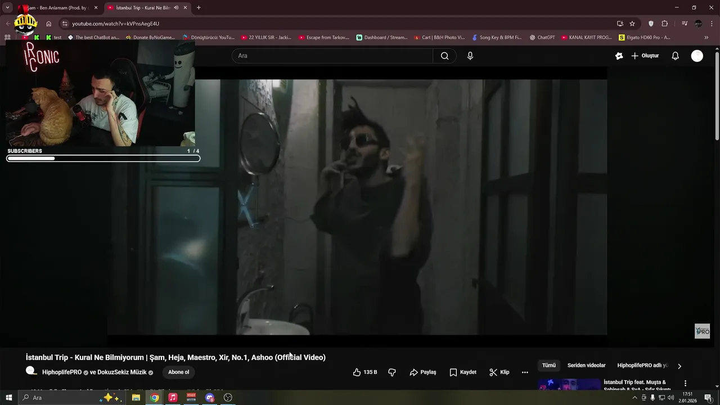Open the Cart | B&H Photo bookmark

point(439,38)
